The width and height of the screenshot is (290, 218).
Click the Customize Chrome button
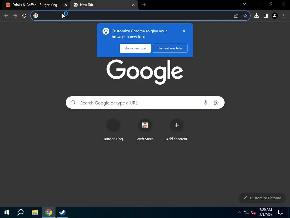[262, 198]
